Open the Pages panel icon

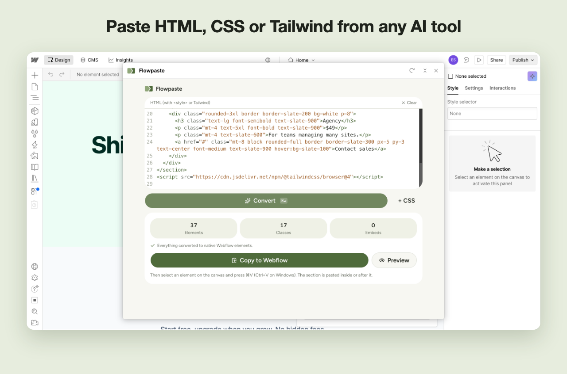tap(35, 87)
